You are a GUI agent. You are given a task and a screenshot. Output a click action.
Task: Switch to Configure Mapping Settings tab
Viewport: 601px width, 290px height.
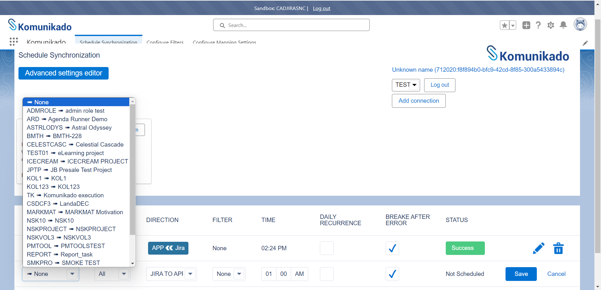(224, 42)
